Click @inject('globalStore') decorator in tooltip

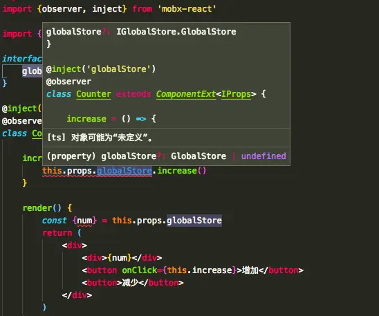[x=101, y=69]
